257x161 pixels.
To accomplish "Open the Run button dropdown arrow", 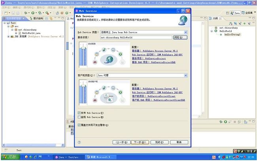I will 36,13.
